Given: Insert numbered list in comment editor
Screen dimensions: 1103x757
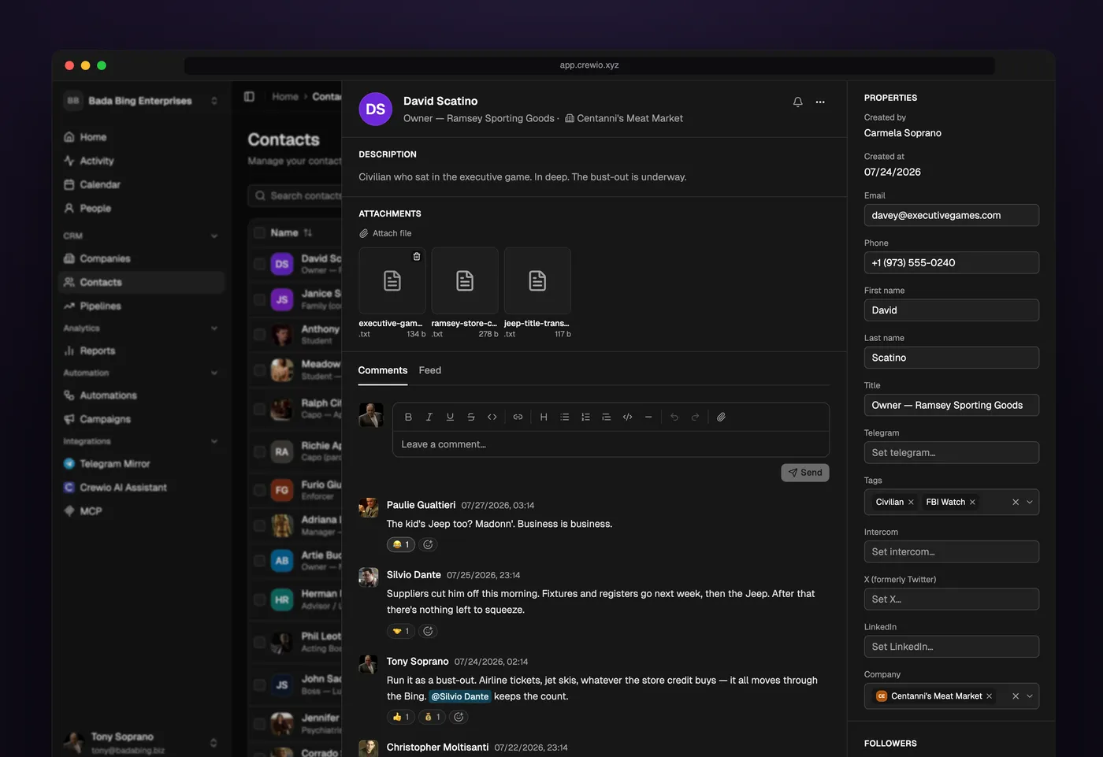Looking at the screenshot, I should coord(585,417).
